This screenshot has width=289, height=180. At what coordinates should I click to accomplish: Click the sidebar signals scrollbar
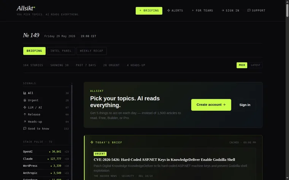tap(72, 131)
